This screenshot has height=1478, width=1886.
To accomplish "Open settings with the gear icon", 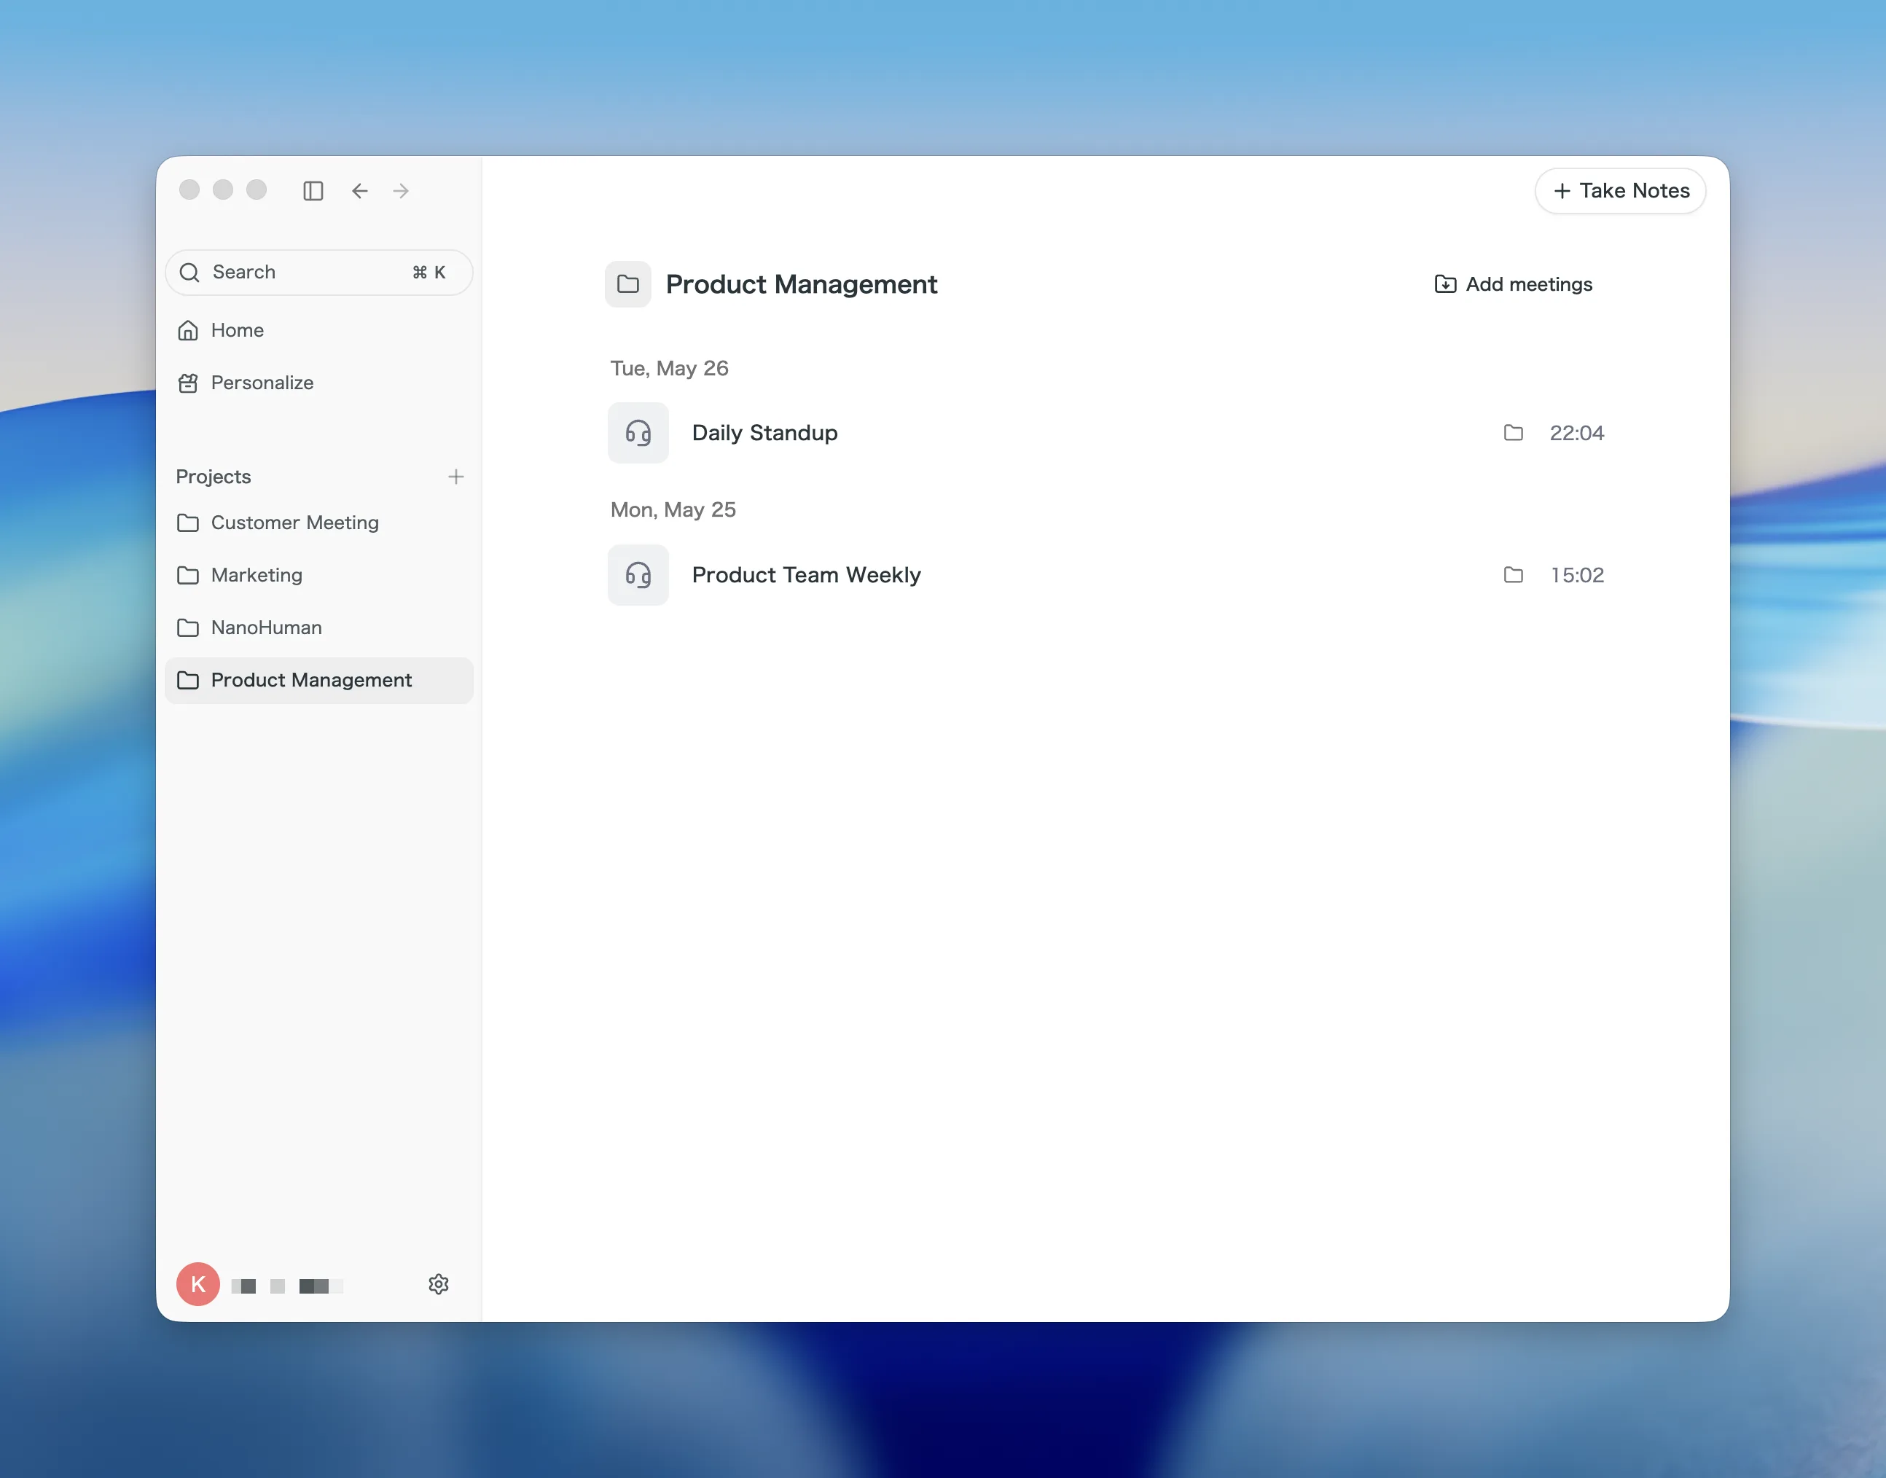I will 439,1284.
